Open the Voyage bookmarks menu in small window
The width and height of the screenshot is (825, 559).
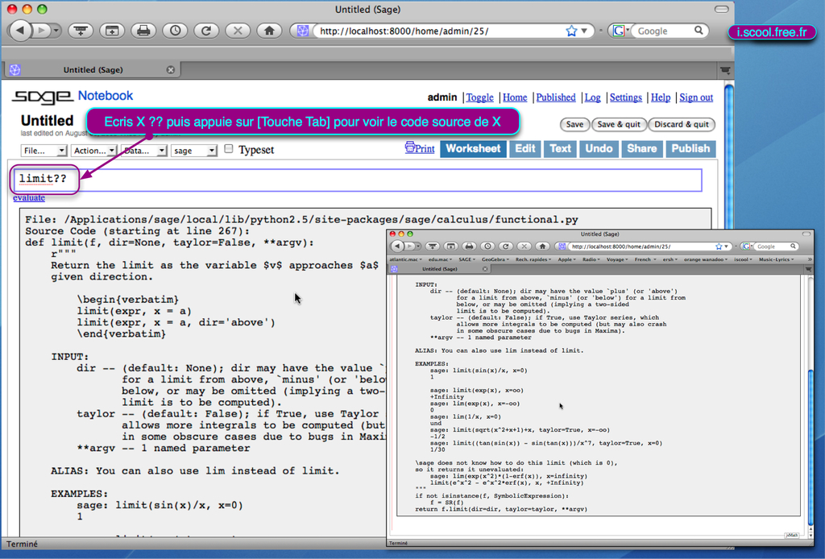coord(616,259)
